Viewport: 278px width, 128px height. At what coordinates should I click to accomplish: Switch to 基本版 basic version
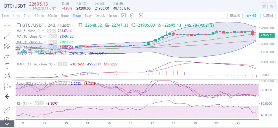235,15
